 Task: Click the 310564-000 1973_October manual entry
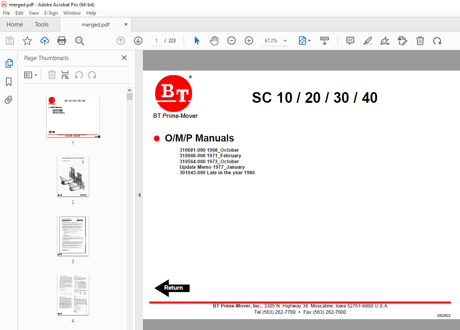coord(209,161)
